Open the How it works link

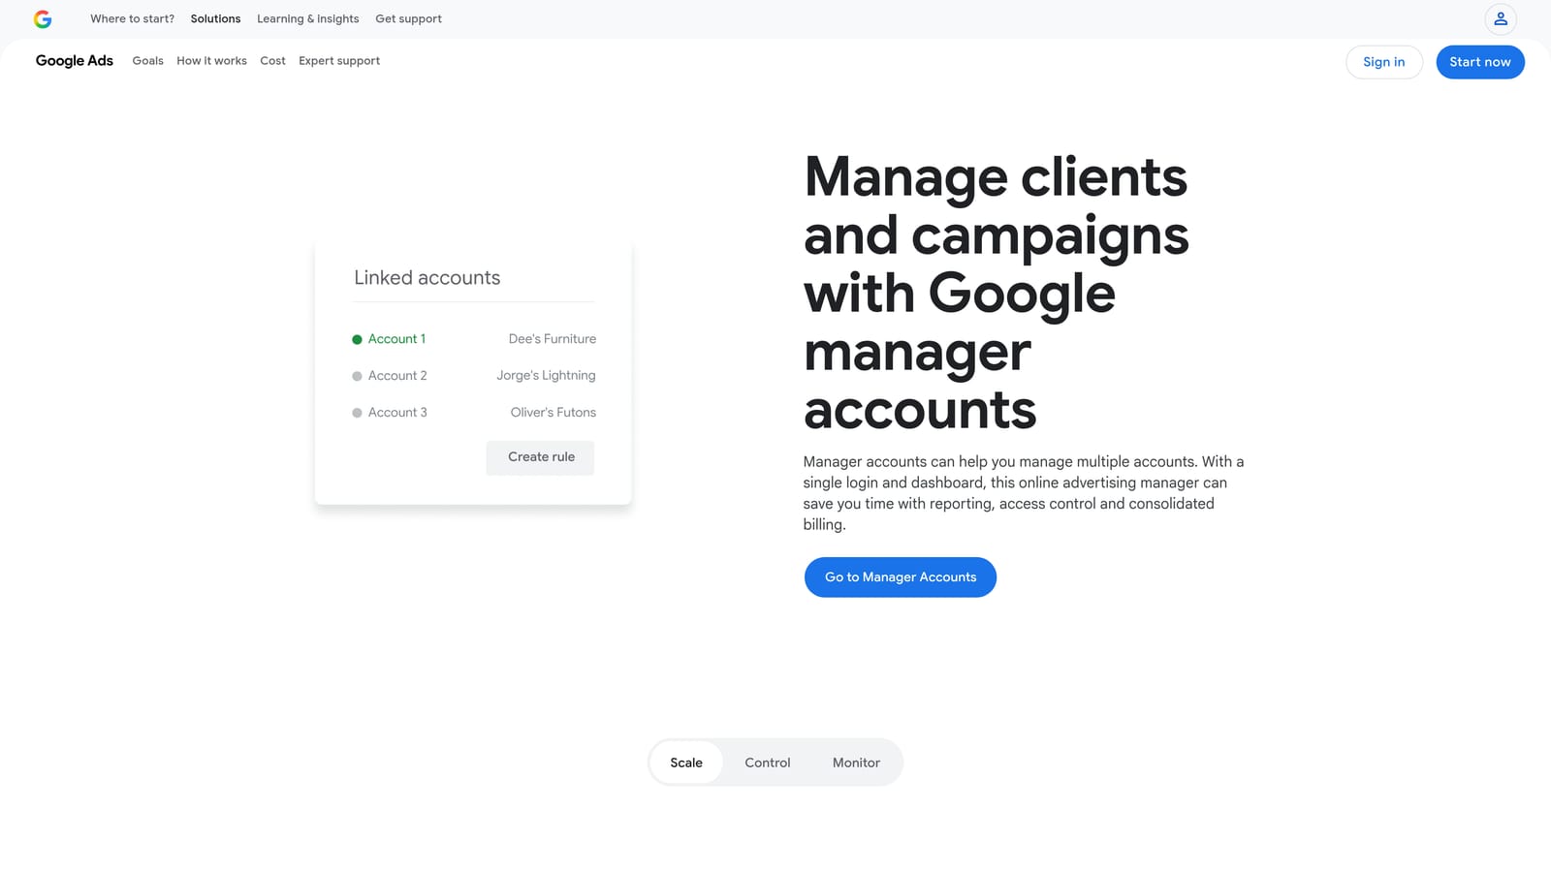point(211,61)
